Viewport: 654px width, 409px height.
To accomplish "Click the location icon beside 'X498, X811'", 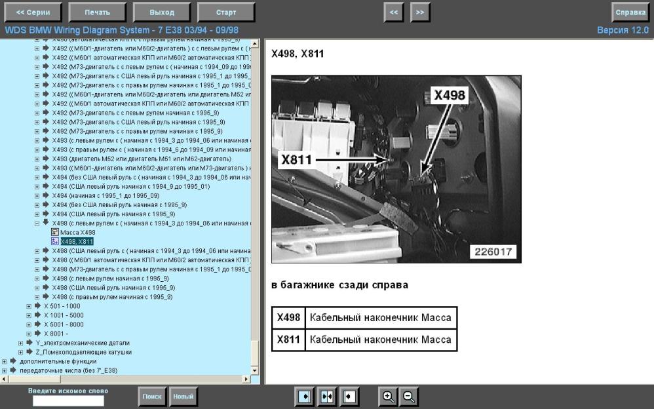I will (54, 241).
